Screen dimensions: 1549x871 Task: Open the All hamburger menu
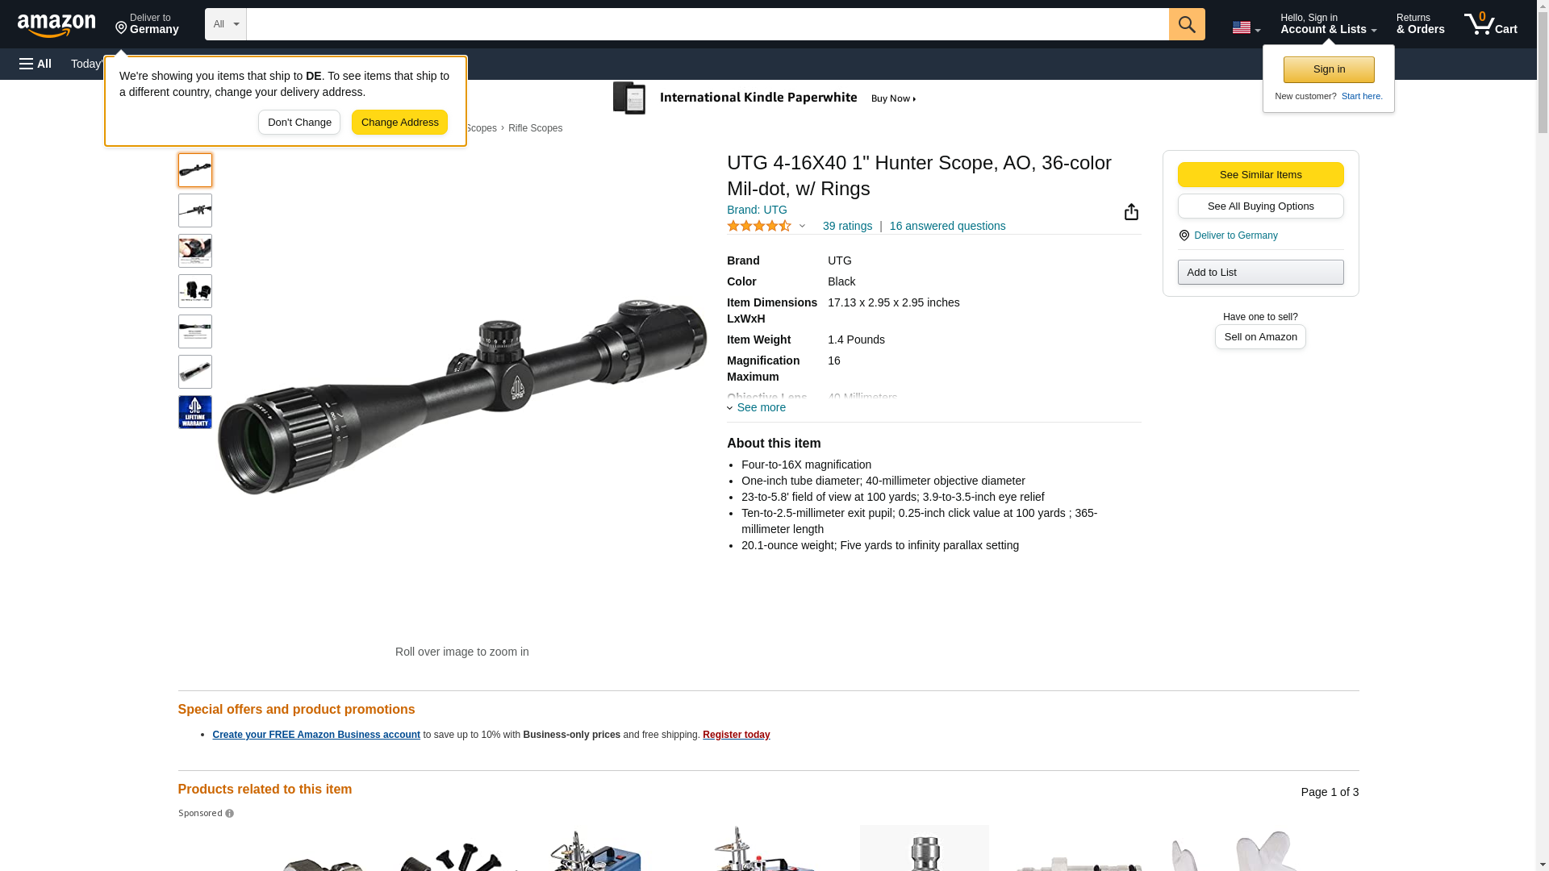pyautogui.click(x=35, y=64)
